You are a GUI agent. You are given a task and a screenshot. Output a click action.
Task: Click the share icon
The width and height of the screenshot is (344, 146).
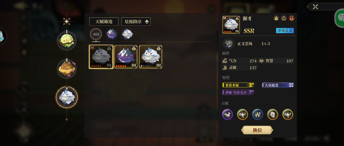click(x=284, y=18)
